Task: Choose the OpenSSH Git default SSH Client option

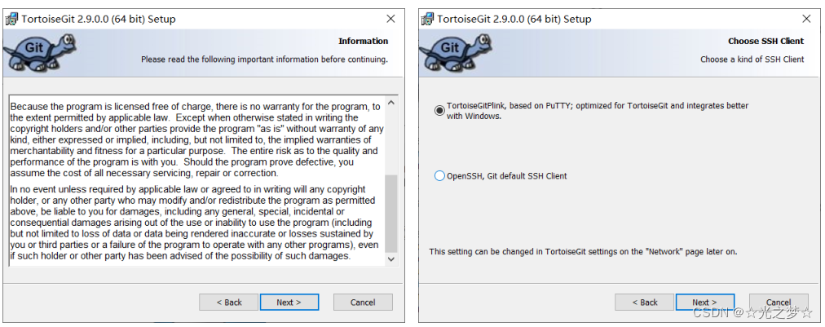Action: tap(440, 176)
